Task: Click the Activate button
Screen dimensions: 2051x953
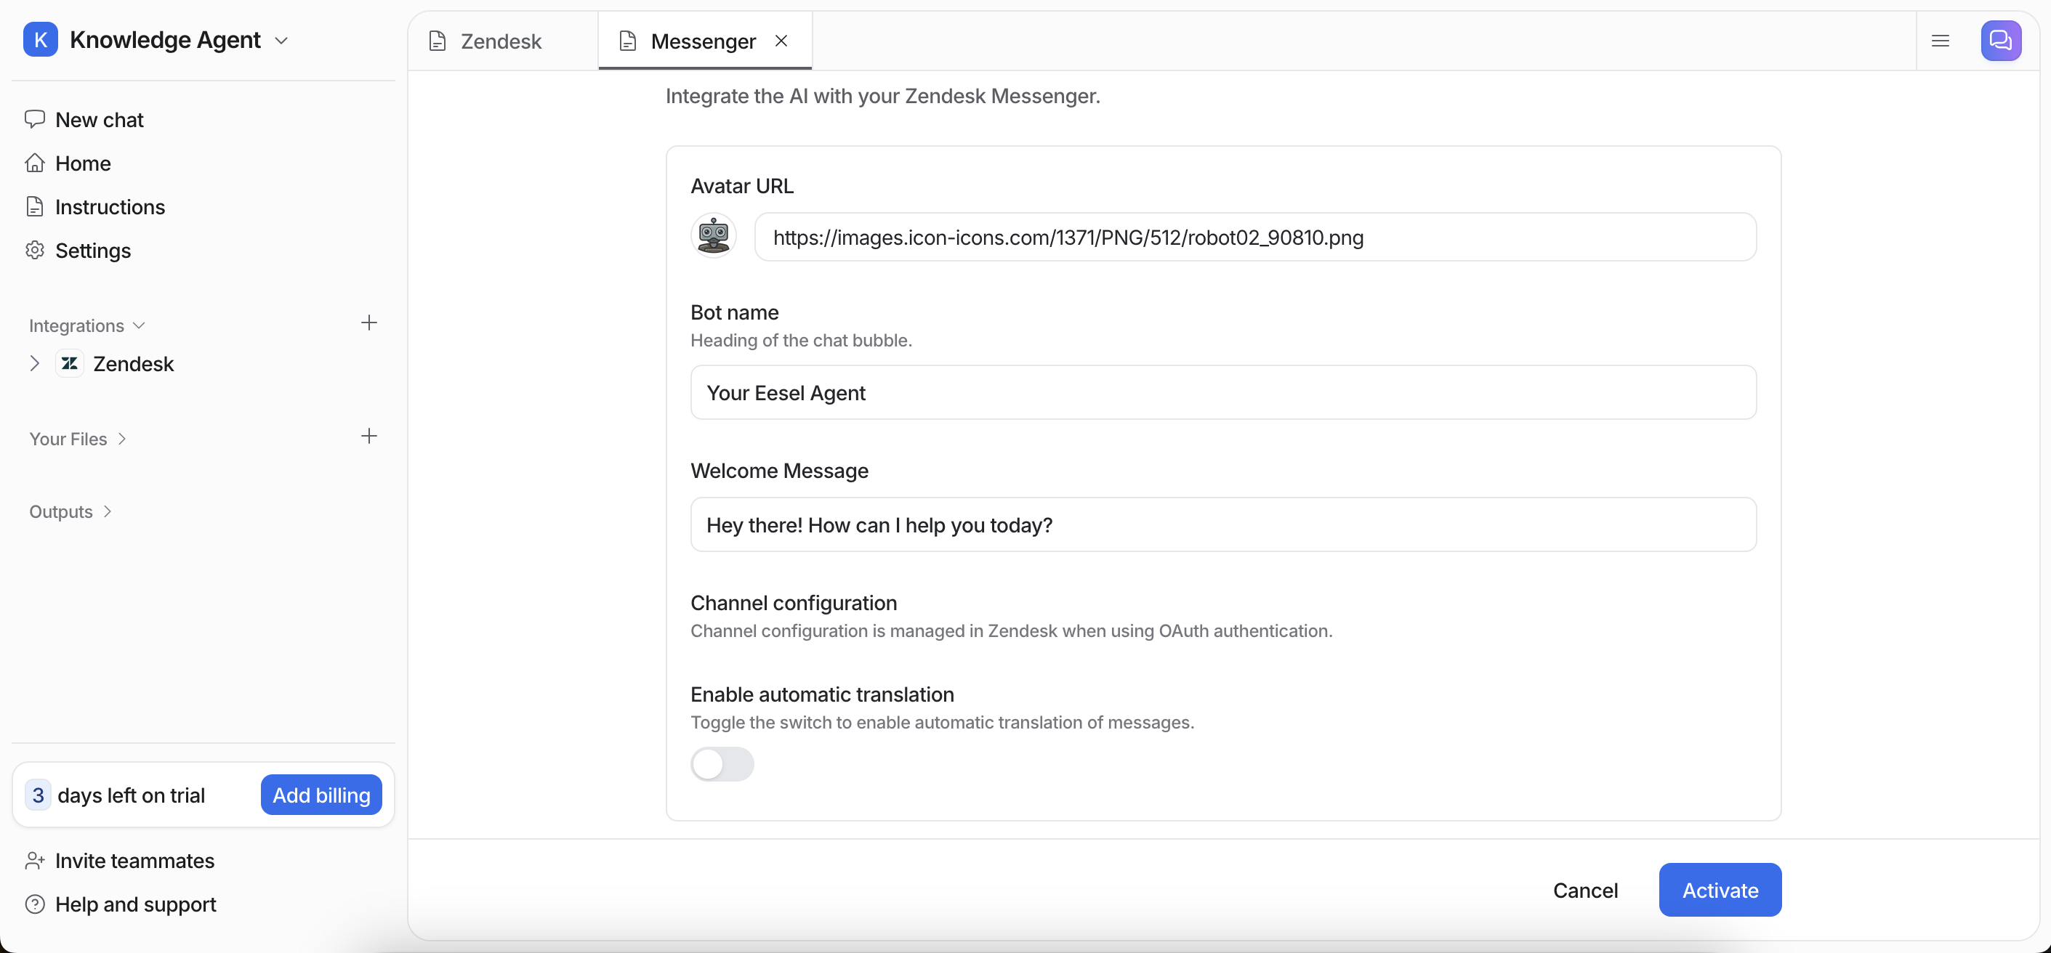Action: pyautogui.click(x=1719, y=890)
